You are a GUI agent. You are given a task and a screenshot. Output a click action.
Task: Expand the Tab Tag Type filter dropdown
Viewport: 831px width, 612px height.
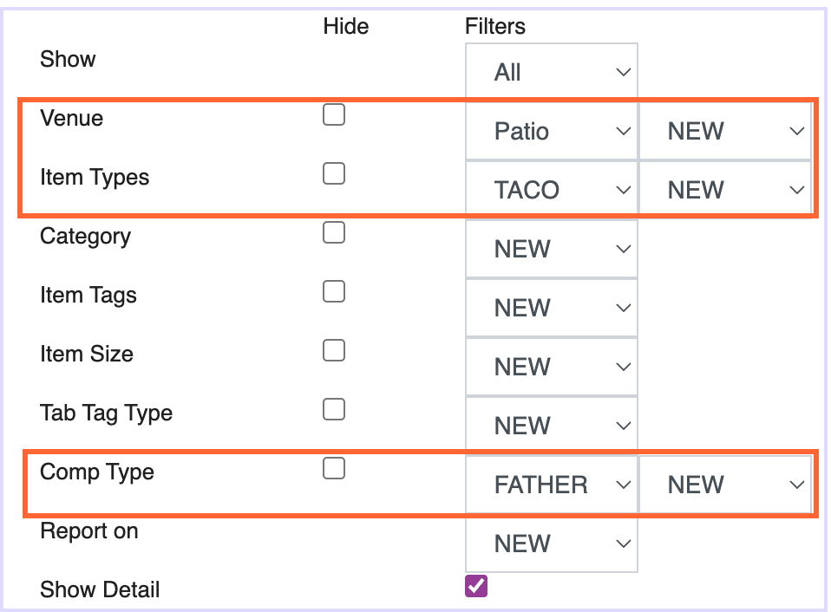tap(552, 426)
